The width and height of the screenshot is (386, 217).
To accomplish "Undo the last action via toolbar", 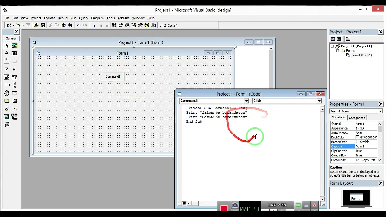I will tap(78, 25).
